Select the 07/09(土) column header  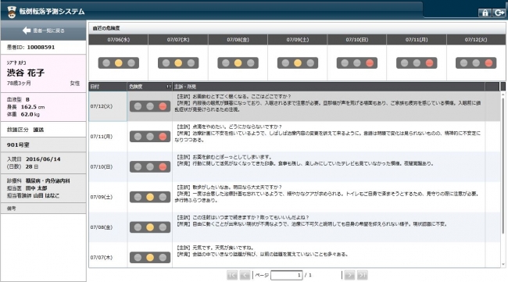[x=298, y=40]
